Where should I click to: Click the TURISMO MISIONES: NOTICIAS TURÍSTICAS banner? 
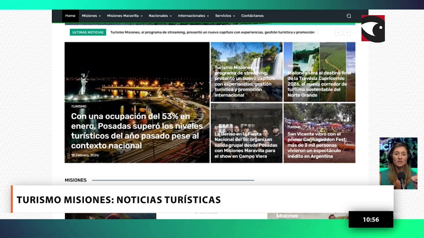(x=202, y=199)
